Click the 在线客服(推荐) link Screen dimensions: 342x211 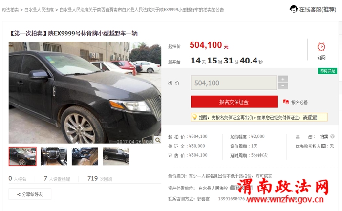tap(318, 10)
